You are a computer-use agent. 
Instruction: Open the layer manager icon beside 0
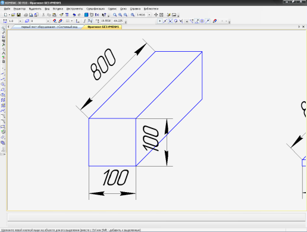coord(27,21)
